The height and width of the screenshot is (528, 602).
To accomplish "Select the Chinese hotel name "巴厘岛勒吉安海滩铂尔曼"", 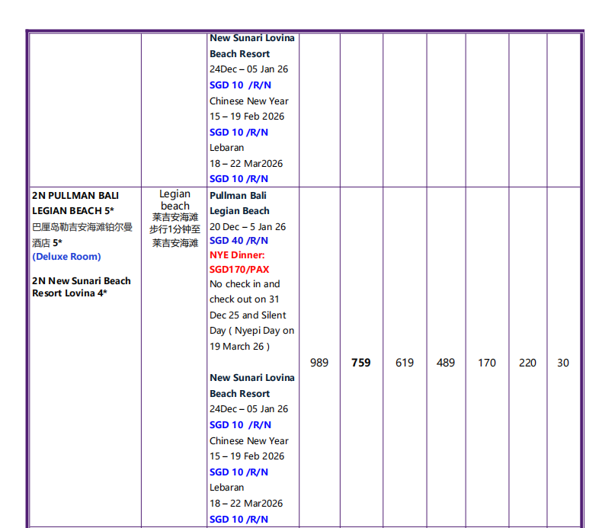I will [82, 227].
